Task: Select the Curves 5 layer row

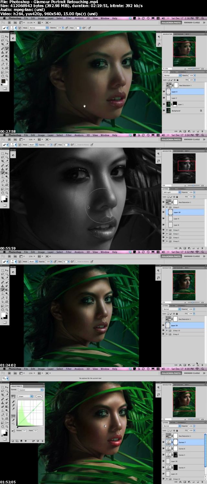Action: click(x=183, y=455)
